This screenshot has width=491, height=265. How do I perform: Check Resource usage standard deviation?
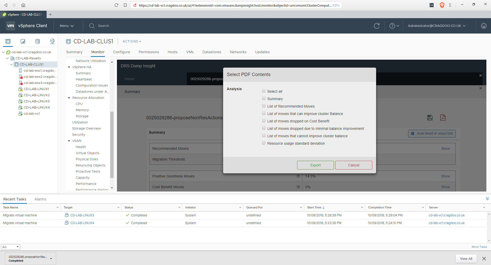click(x=264, y=143)
